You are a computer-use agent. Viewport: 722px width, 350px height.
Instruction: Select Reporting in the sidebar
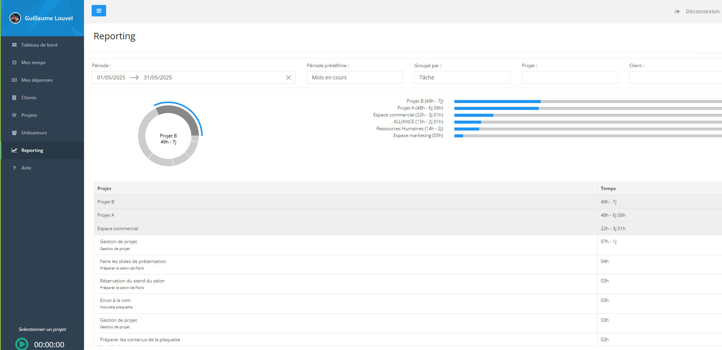[x=32, y=150]
